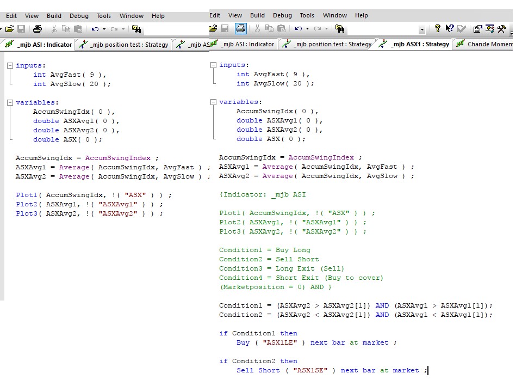Click the Open file icon in left window
Image resolution: width=522 pixels, height=392 pixels.
(10, 29)
